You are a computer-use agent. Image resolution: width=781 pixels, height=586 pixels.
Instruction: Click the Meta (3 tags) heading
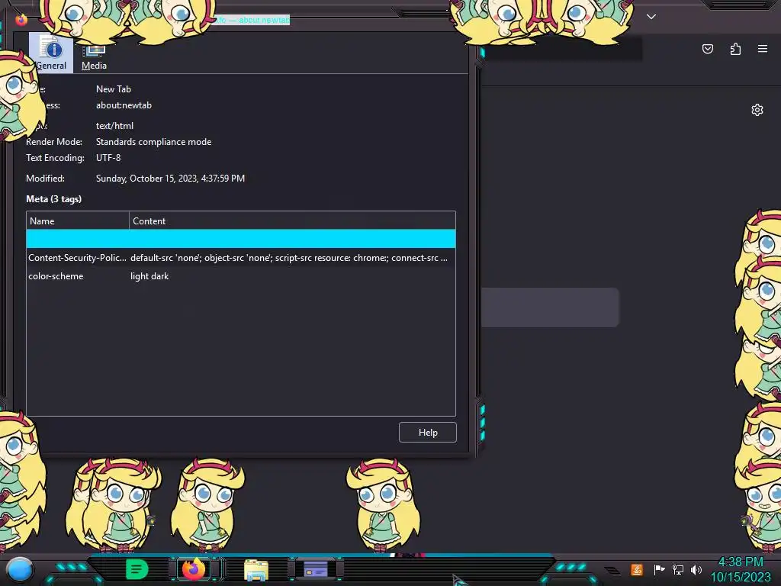[x=54, y=199]
